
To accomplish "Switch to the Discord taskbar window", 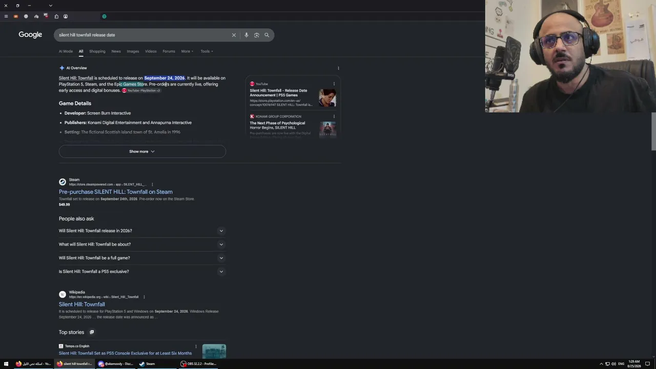I will tap(115, 364).
